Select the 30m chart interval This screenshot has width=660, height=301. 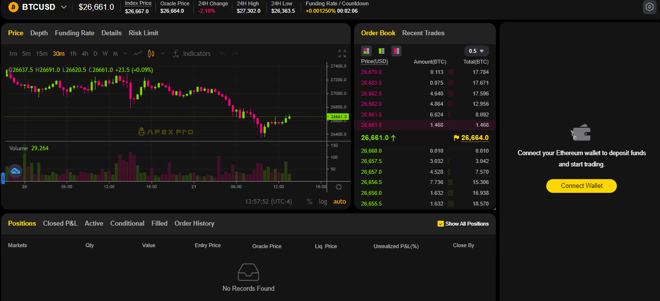(59, 53)
